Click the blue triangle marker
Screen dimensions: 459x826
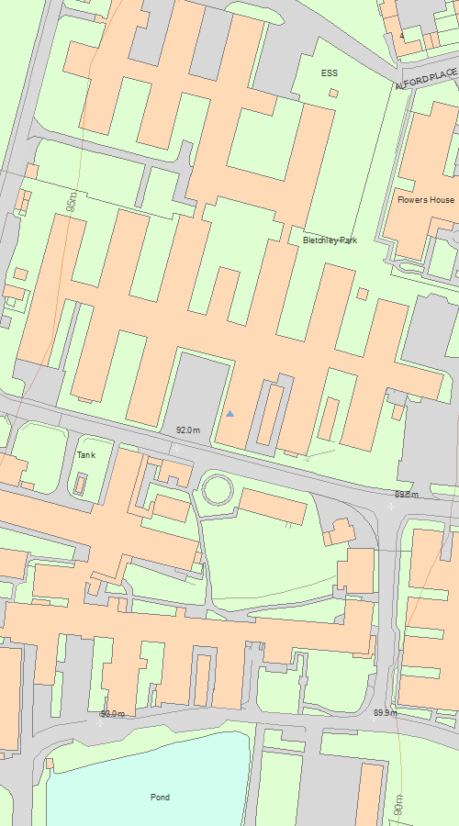229,414
